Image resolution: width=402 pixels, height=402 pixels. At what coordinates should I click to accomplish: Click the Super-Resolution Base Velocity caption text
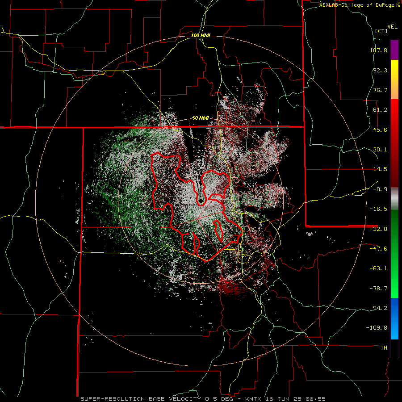203,399
